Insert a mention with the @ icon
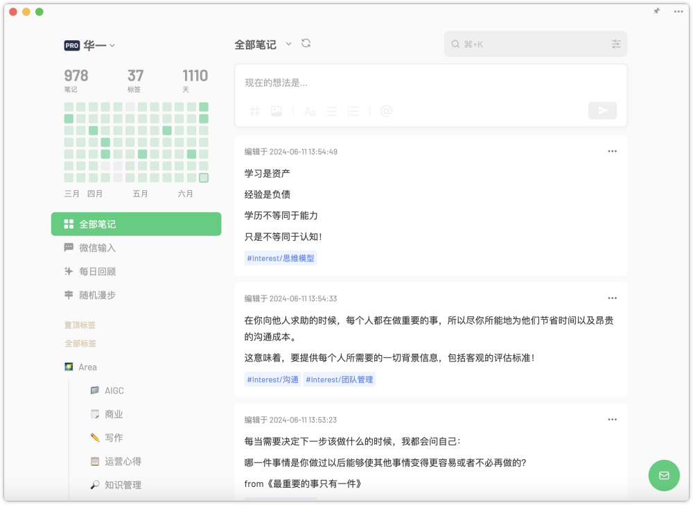 386,111
